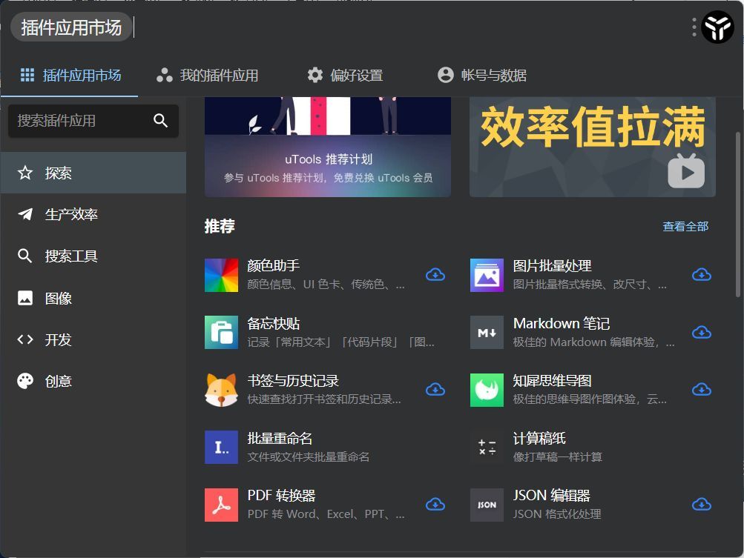Click the PDF 转换器 red icon
This screenshot has height=558, width=744.
coord(221,505)
